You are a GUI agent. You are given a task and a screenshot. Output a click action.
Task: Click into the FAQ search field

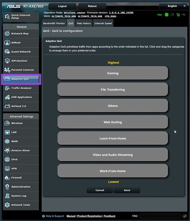click(x=160, y=216)
